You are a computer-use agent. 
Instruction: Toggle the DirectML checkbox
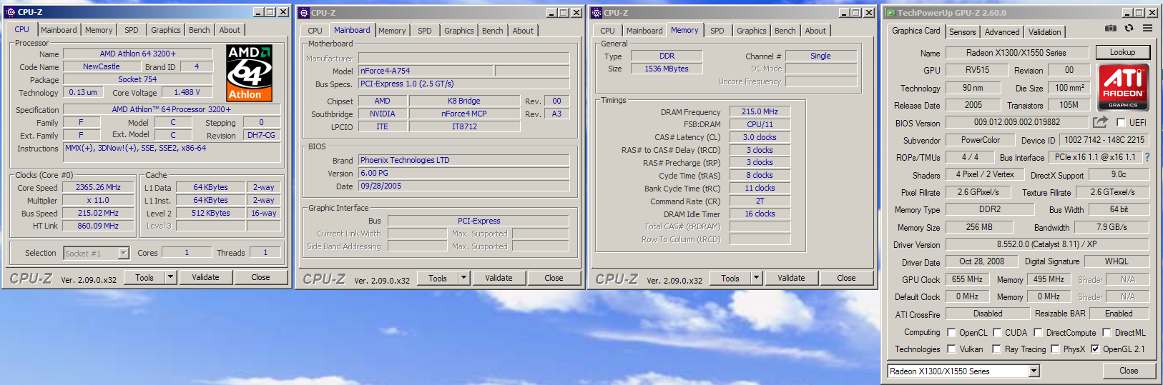[x=1106, y=333]
